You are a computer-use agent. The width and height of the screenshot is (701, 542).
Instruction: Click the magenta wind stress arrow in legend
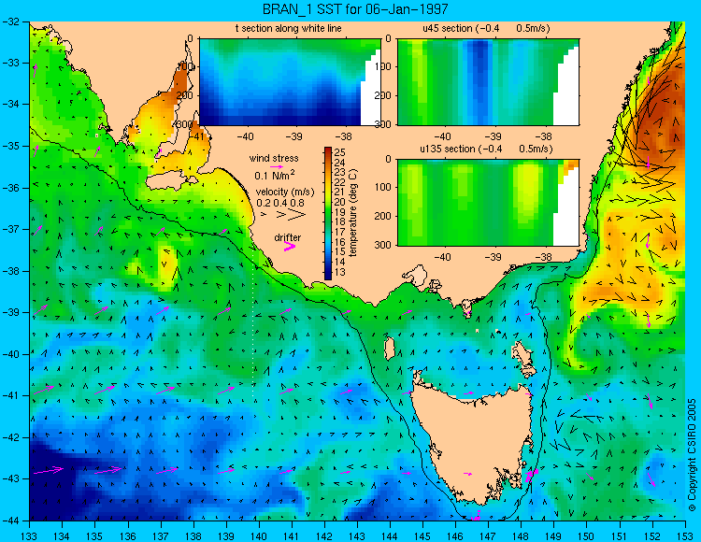[x=278, y=166]
